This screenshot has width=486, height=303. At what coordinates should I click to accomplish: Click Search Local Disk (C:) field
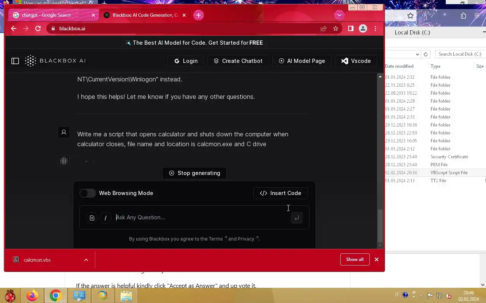460,54
